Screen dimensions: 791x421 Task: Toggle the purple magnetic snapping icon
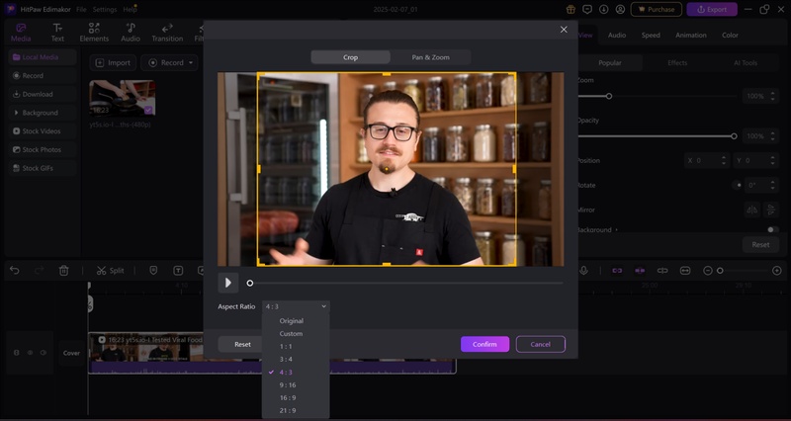pyautogui.click(x=640, y=271)
